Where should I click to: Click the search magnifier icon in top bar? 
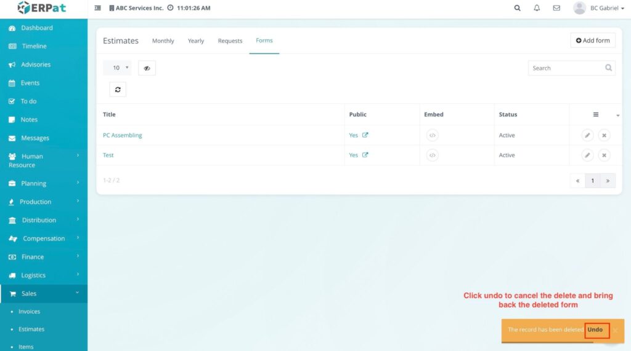(x=517, y=8)
